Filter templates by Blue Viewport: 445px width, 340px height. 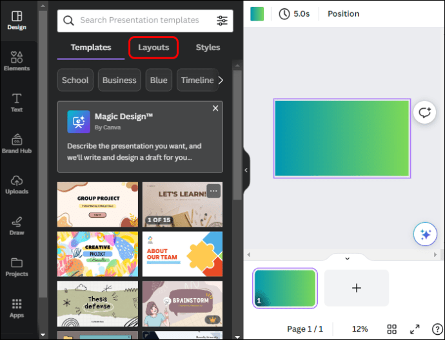pyautogui.click(x=159, y=80)
